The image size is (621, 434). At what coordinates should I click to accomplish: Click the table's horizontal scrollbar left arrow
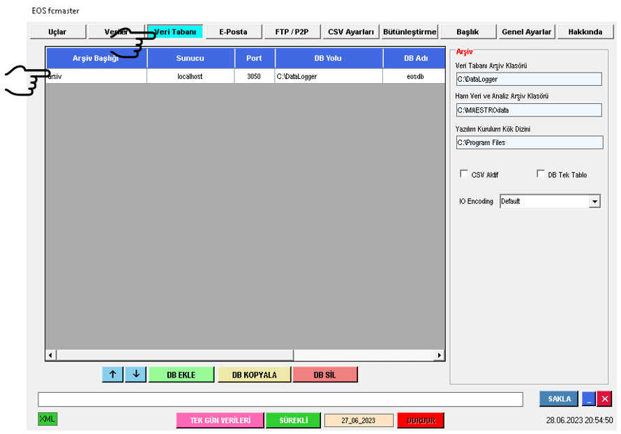(50, 355)
